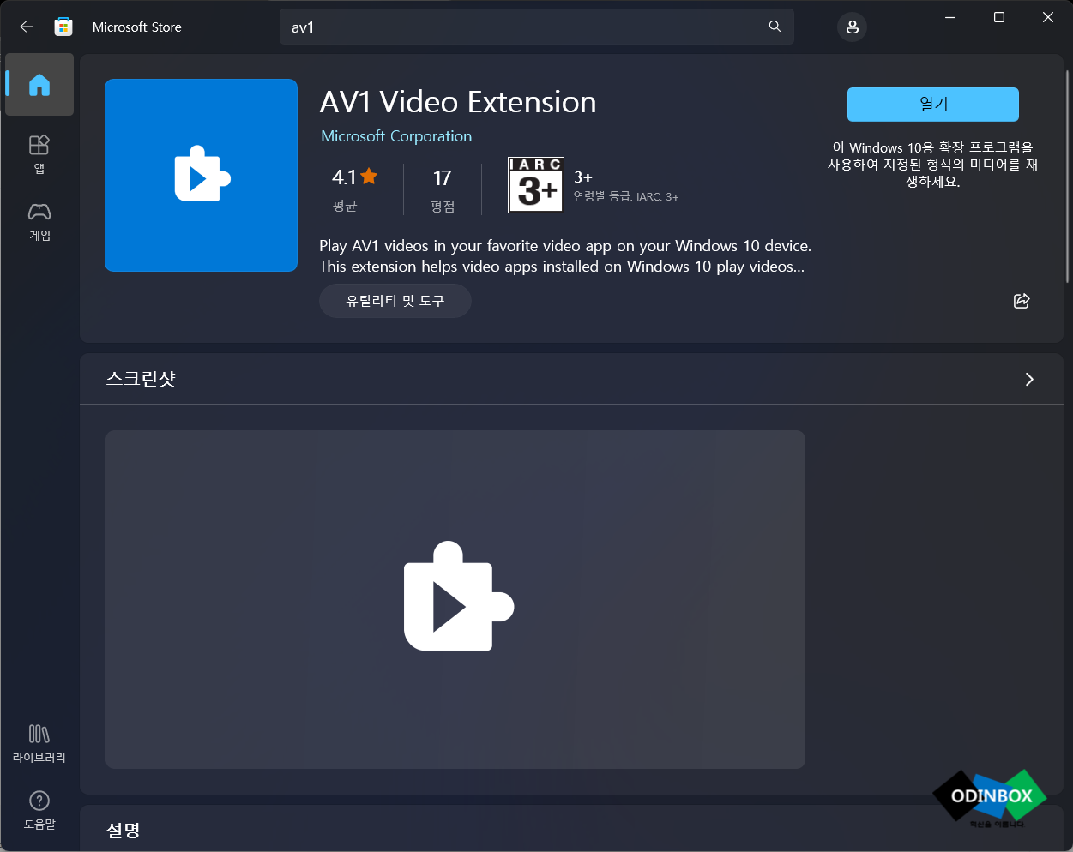
Task: Click the 열기 (Open) button
Action: coord(933,105)
